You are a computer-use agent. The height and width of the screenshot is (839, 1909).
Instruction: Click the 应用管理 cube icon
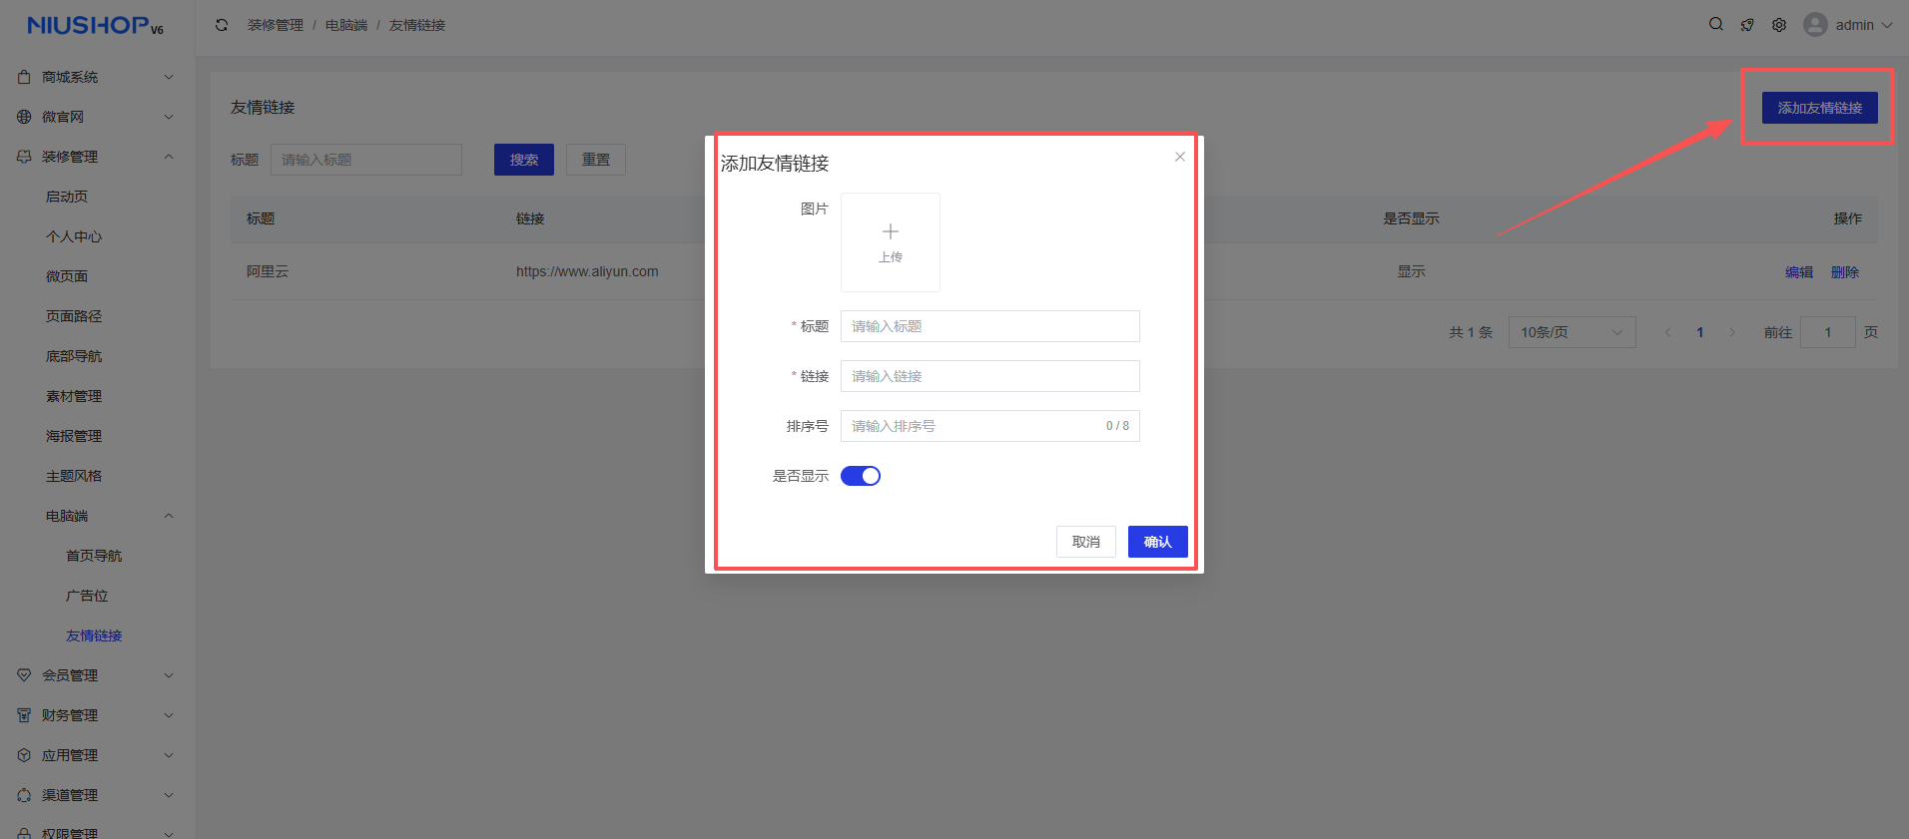point(24,755)
